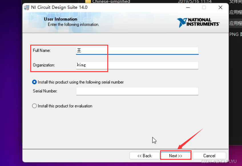Viewport: 242px width, 166px height.
Task: Minimize the installer window
Action: point(188,7)
